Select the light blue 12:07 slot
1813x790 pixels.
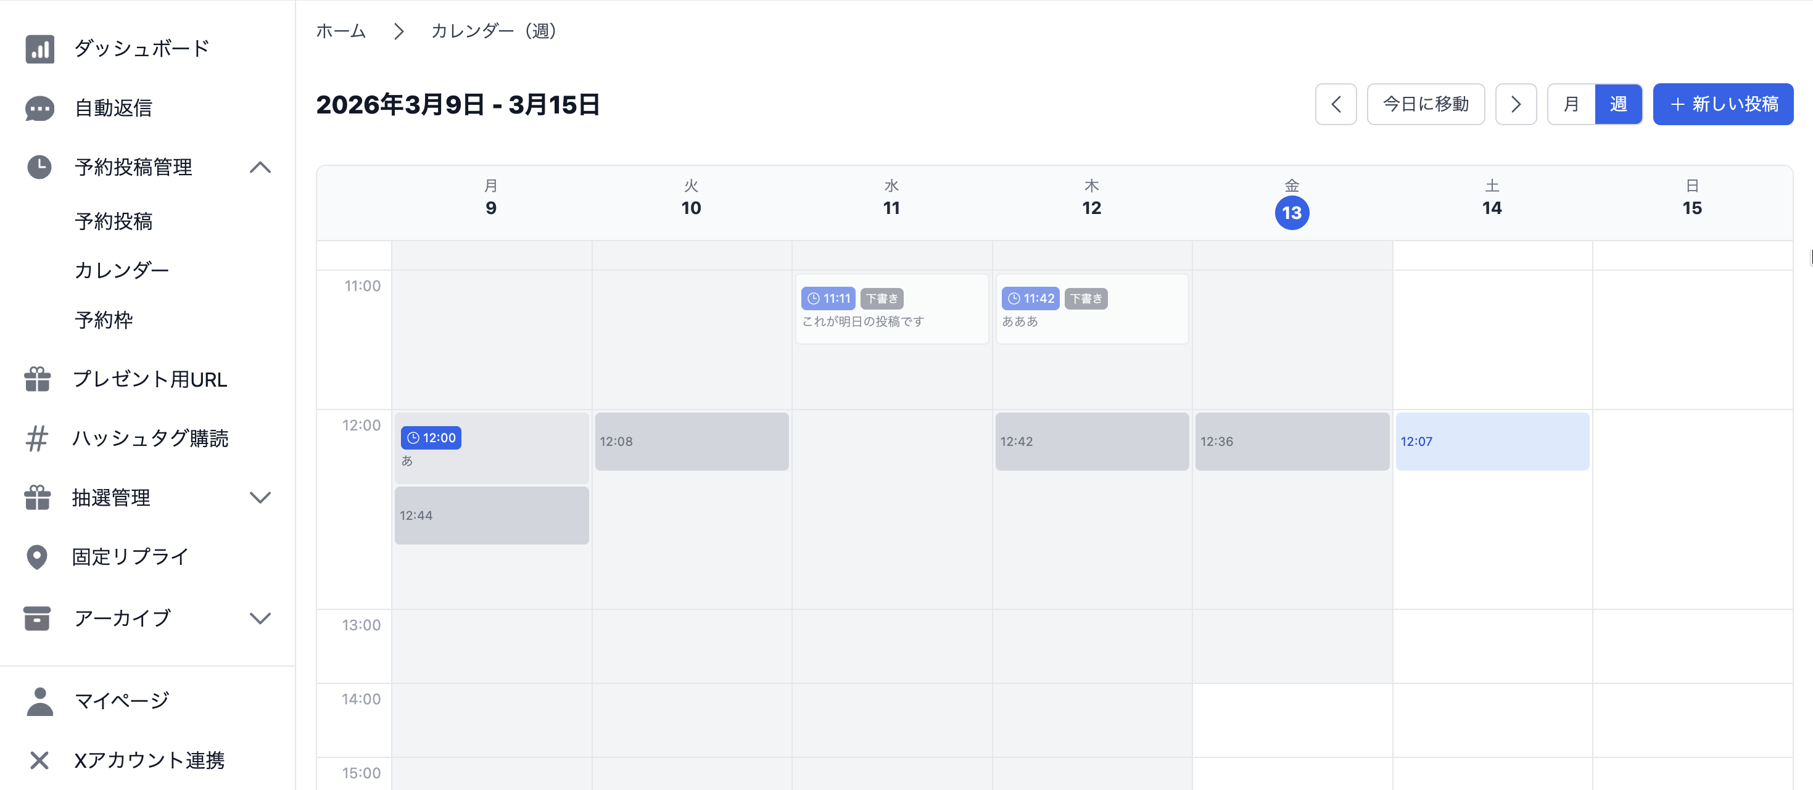1492,441
